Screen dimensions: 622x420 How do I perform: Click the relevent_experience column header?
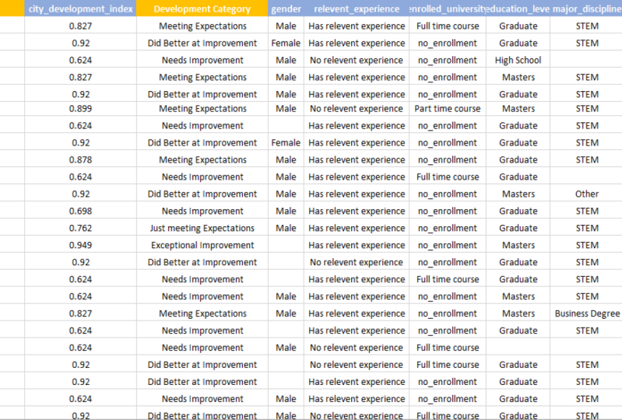357,9
